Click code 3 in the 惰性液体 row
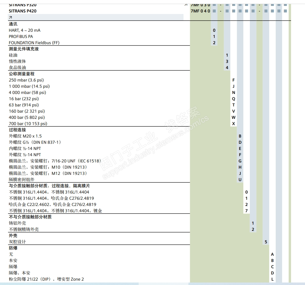The height and width of the screenshot is (285, 305). 227,61
